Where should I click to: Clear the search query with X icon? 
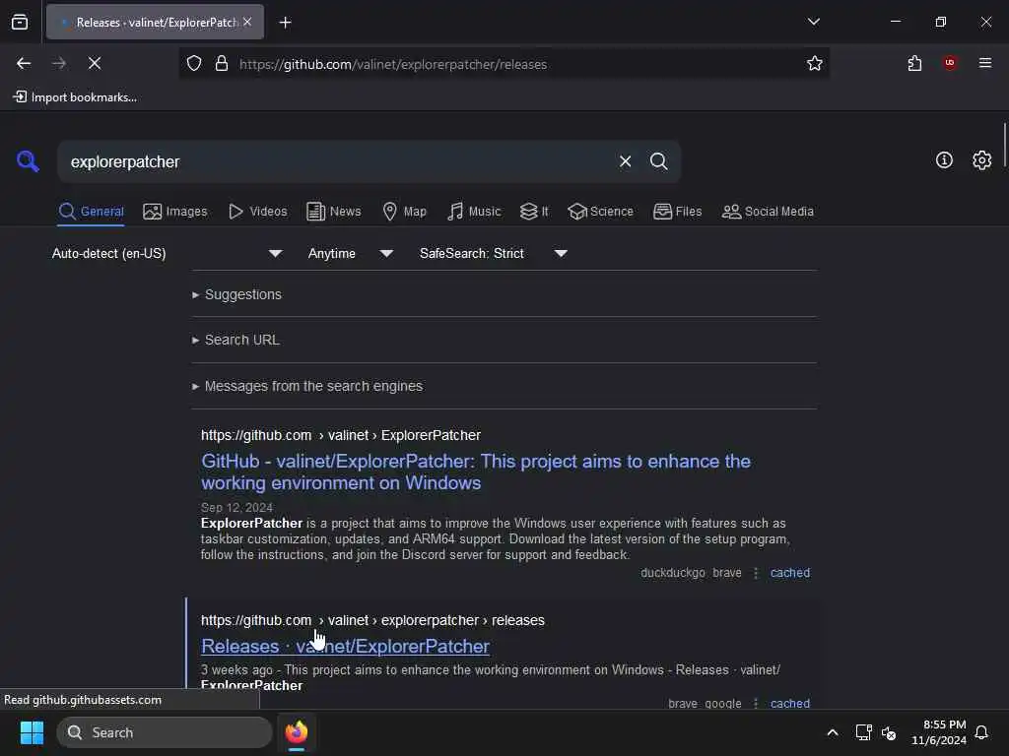[x=625, y=161]
